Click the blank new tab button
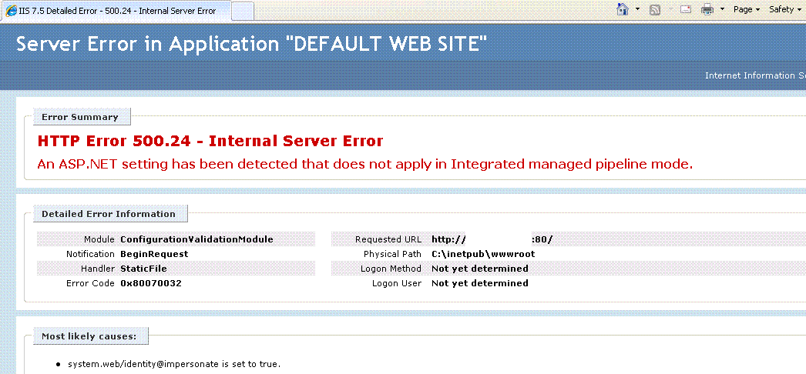The height and width of the screenshot is (374, 806). [x=242, y=11]
